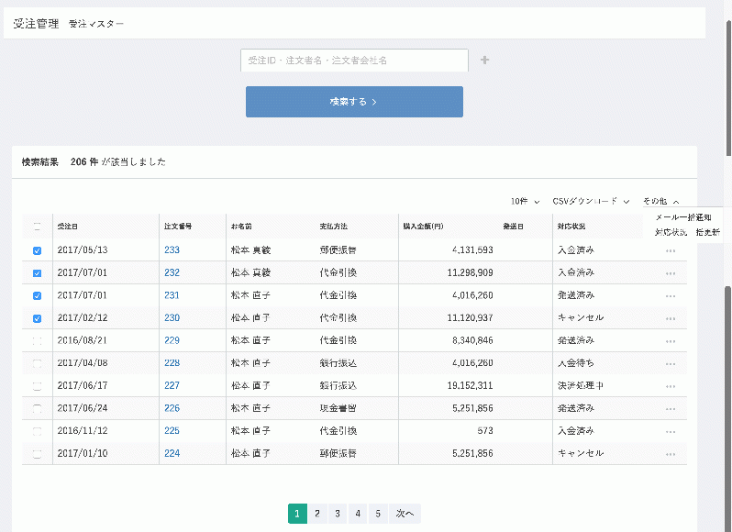The width and height of the screenshot is (732, 532).
Task: Open the ellipsis menu for order 232
Action: 671,273
